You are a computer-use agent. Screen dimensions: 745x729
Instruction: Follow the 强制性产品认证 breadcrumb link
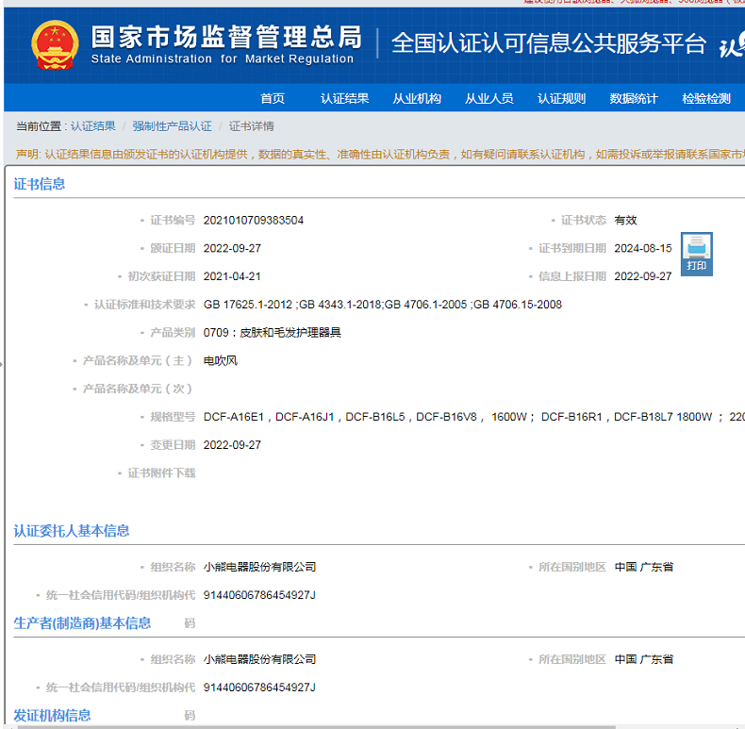coord(172,126)
